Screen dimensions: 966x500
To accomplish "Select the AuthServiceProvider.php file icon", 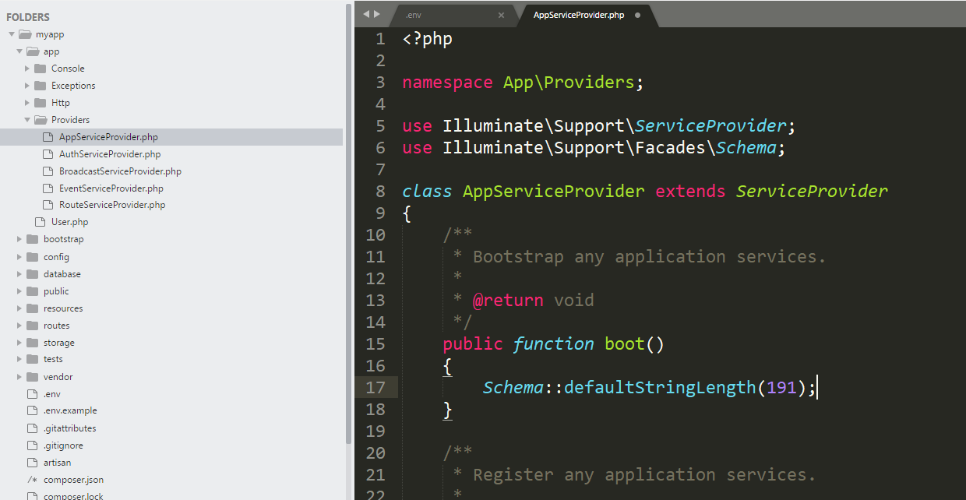I will click(48, 154).
